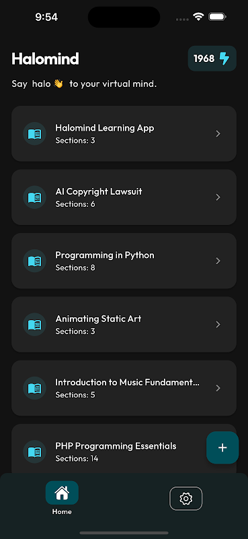Tap the Halomind app title heading
The image size is (248, 539).
pos(45,59)
